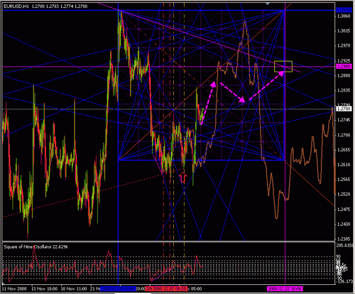Click the magenta 1.2908 price level label
This screenshot has height=294, width=355.
344,67
